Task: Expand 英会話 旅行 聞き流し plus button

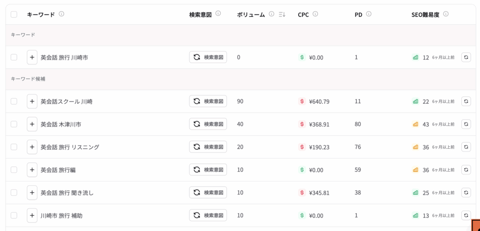Action: [x=32, y=193]
